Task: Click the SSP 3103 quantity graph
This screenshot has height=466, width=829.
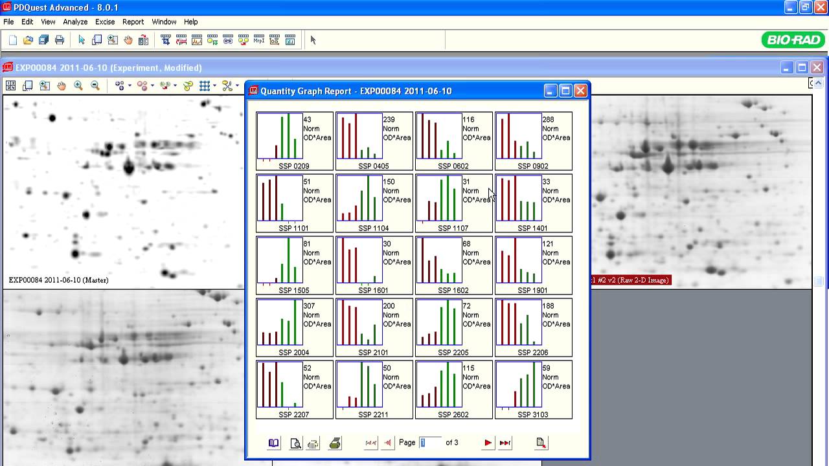Action: pos(534,390)
